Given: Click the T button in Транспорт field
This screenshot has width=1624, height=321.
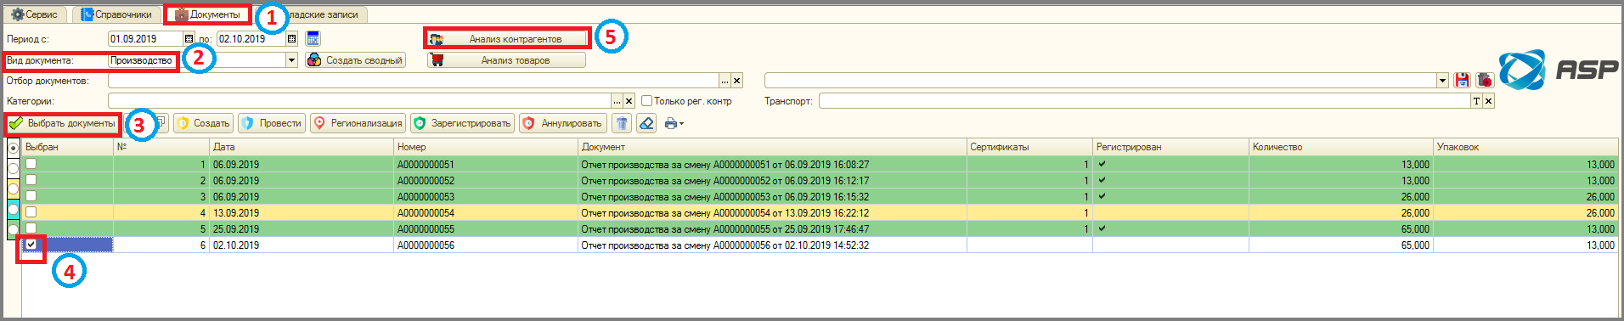Looking at the screenshot, I should point(1476,101).
